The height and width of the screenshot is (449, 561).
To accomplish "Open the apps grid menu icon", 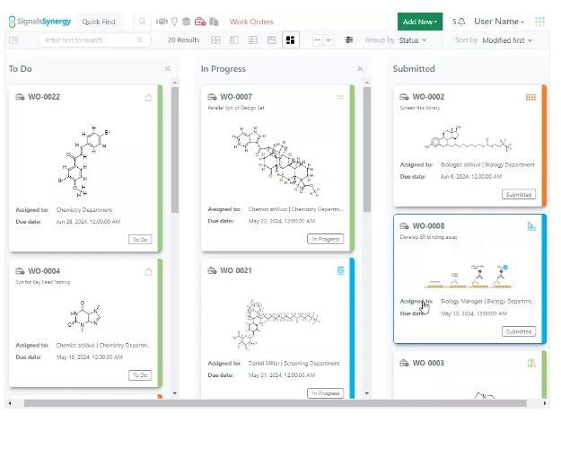I will (x=539, y=22).
